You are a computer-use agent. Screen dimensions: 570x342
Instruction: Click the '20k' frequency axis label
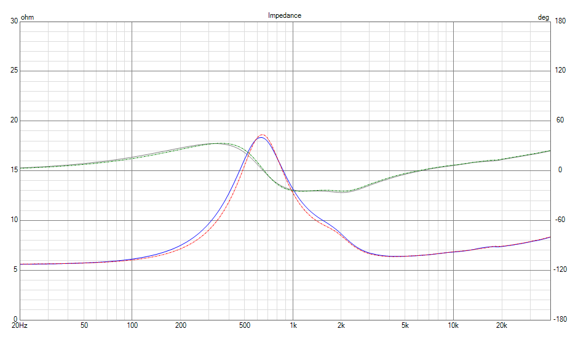coord(502,325)
